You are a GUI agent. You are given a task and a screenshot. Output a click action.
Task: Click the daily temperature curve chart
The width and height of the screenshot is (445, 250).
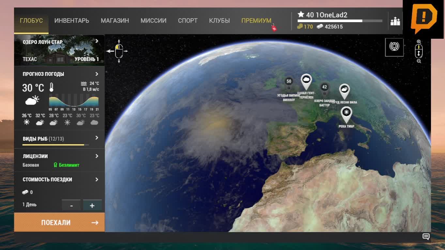coord(74,101)
